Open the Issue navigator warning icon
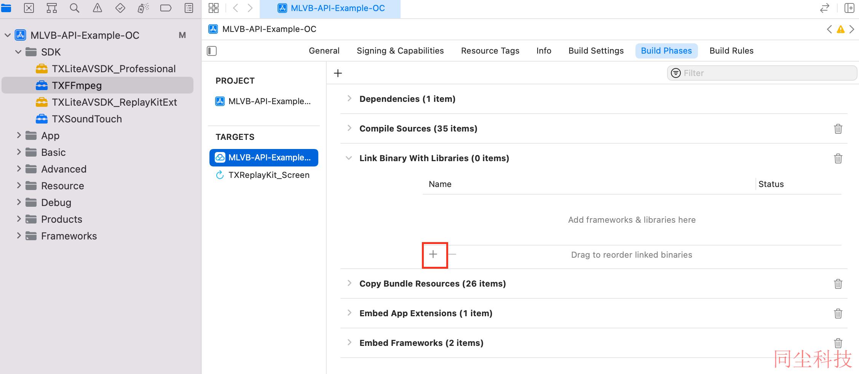The height and width of the screenshot is (374, 859). coord(97,8)
